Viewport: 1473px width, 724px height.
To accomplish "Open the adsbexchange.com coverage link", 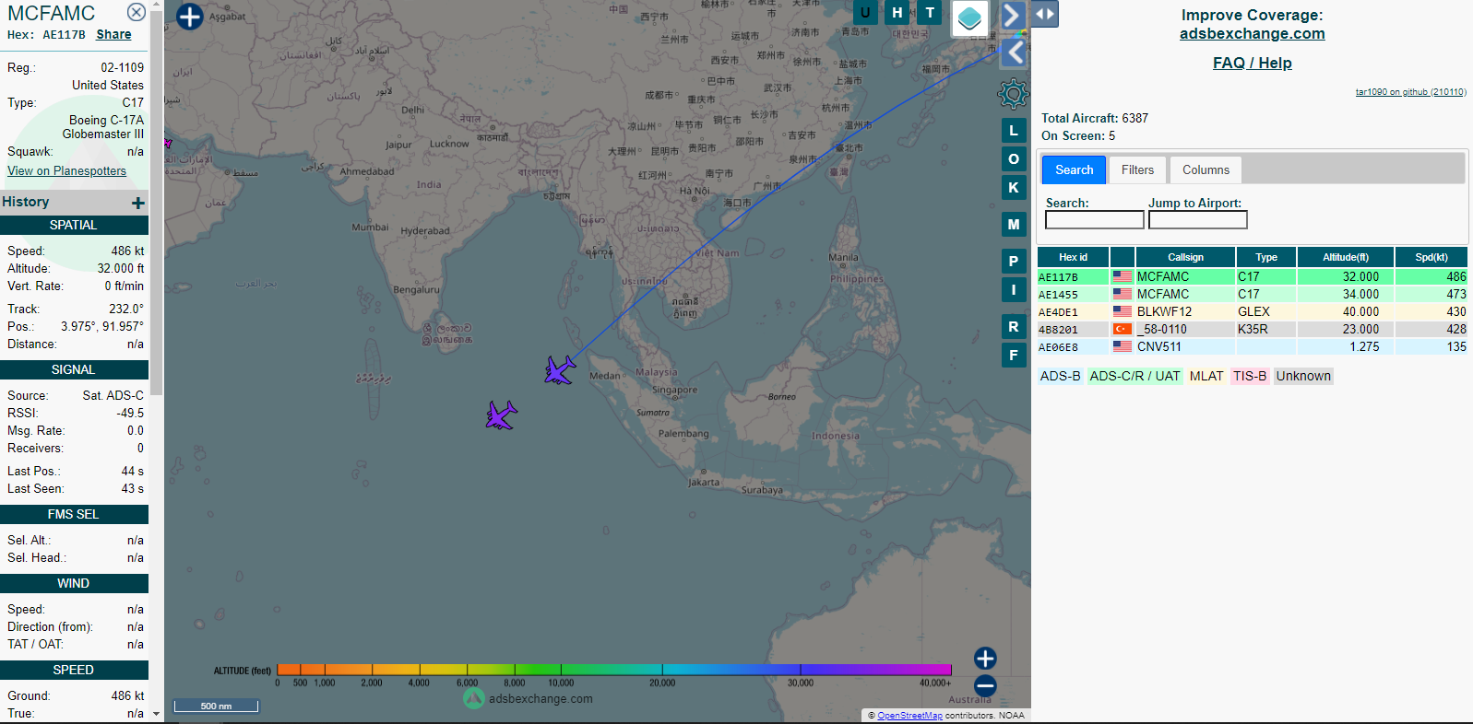I will [1252, 33].
